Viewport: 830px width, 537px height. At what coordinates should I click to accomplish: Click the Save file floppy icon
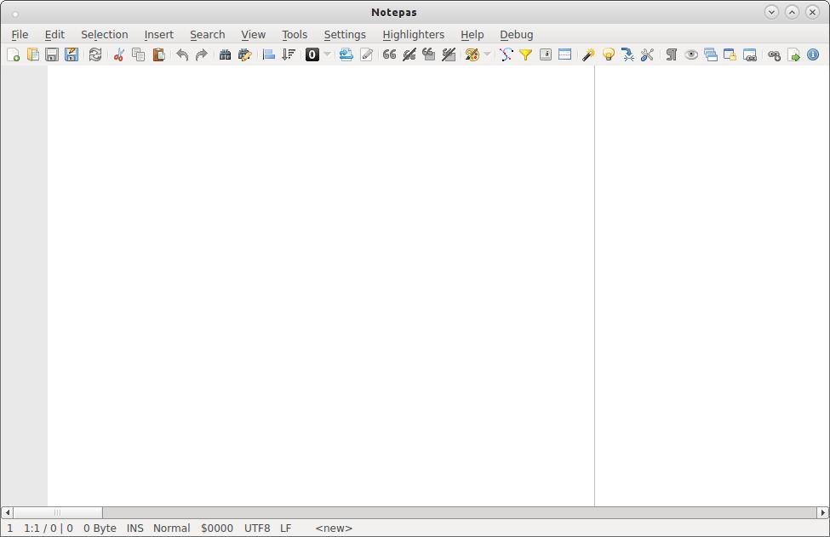coord(52,54)
